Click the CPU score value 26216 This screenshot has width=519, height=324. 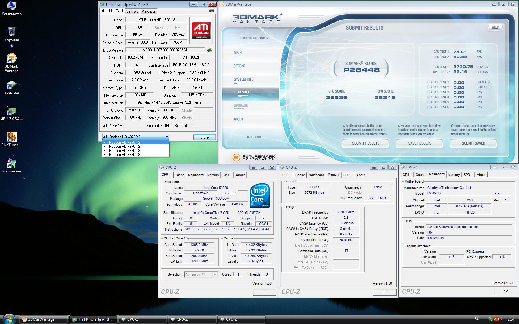[x=385, y=98]
